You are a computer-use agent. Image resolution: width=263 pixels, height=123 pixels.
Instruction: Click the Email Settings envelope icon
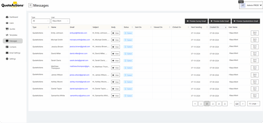click(7, 53)
